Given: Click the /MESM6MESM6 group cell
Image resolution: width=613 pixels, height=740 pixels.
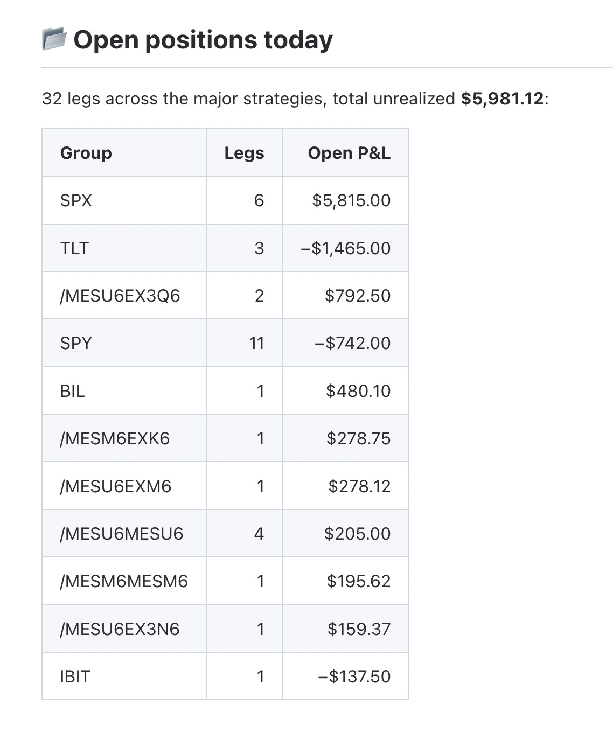Looking at the screenshot, I should [124, 581].
